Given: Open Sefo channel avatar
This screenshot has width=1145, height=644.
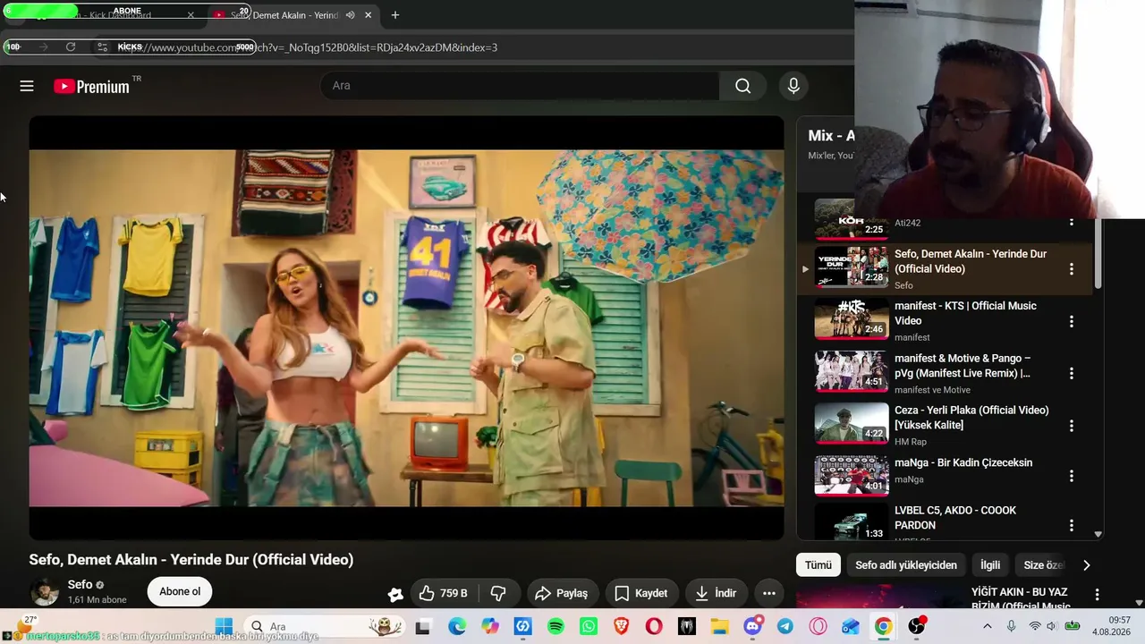Looking at the screenshot, I should point(45,592).
